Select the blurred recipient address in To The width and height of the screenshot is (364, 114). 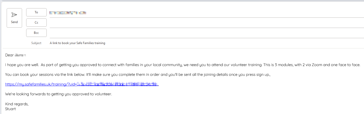[68, 13]
